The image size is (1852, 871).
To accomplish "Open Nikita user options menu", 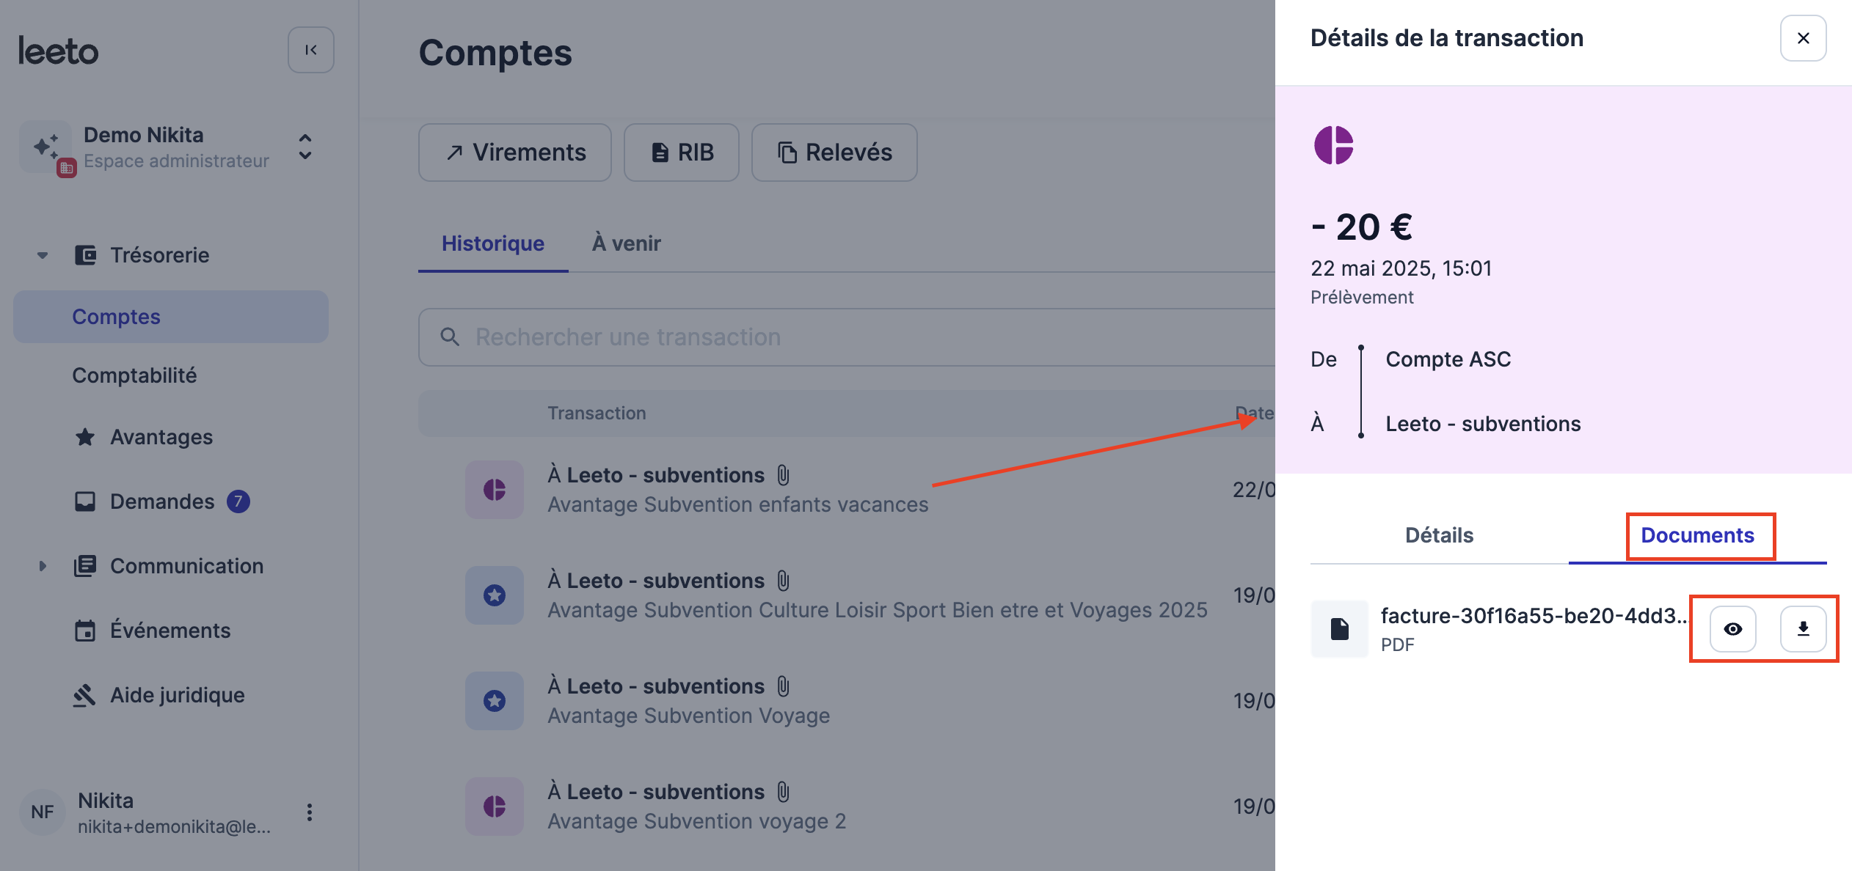I will point(309,812).
